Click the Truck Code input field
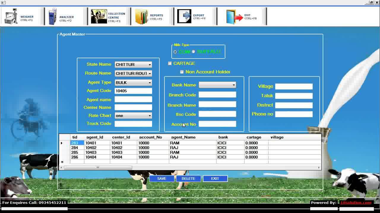 [133, 124]
